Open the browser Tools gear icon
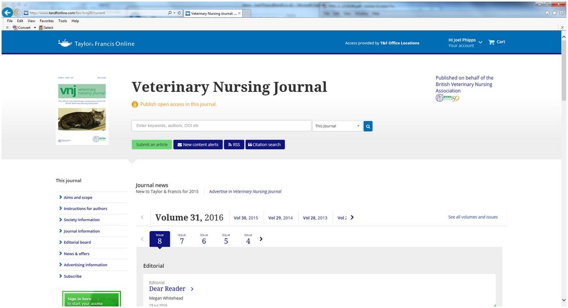The width and height of the screenshot is (568, 308). (561, 12)
